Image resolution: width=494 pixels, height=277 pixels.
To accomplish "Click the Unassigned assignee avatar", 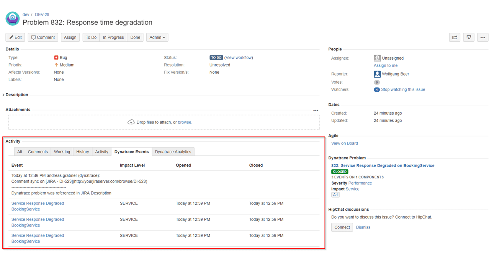I will [377, 58].
